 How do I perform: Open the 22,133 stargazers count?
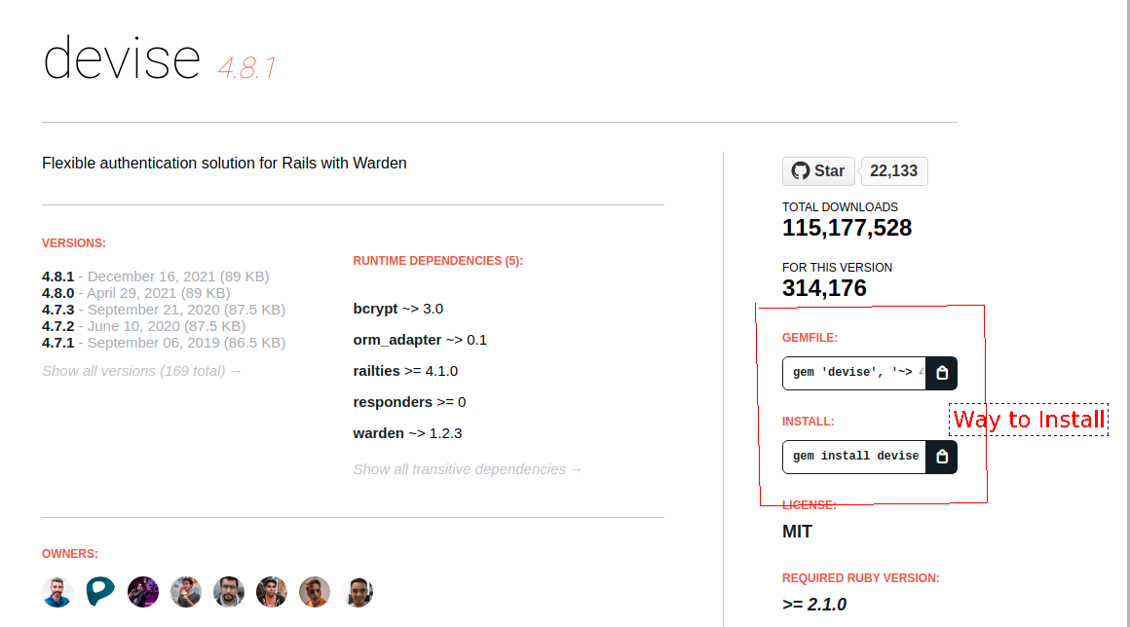(x=893, y=171)
